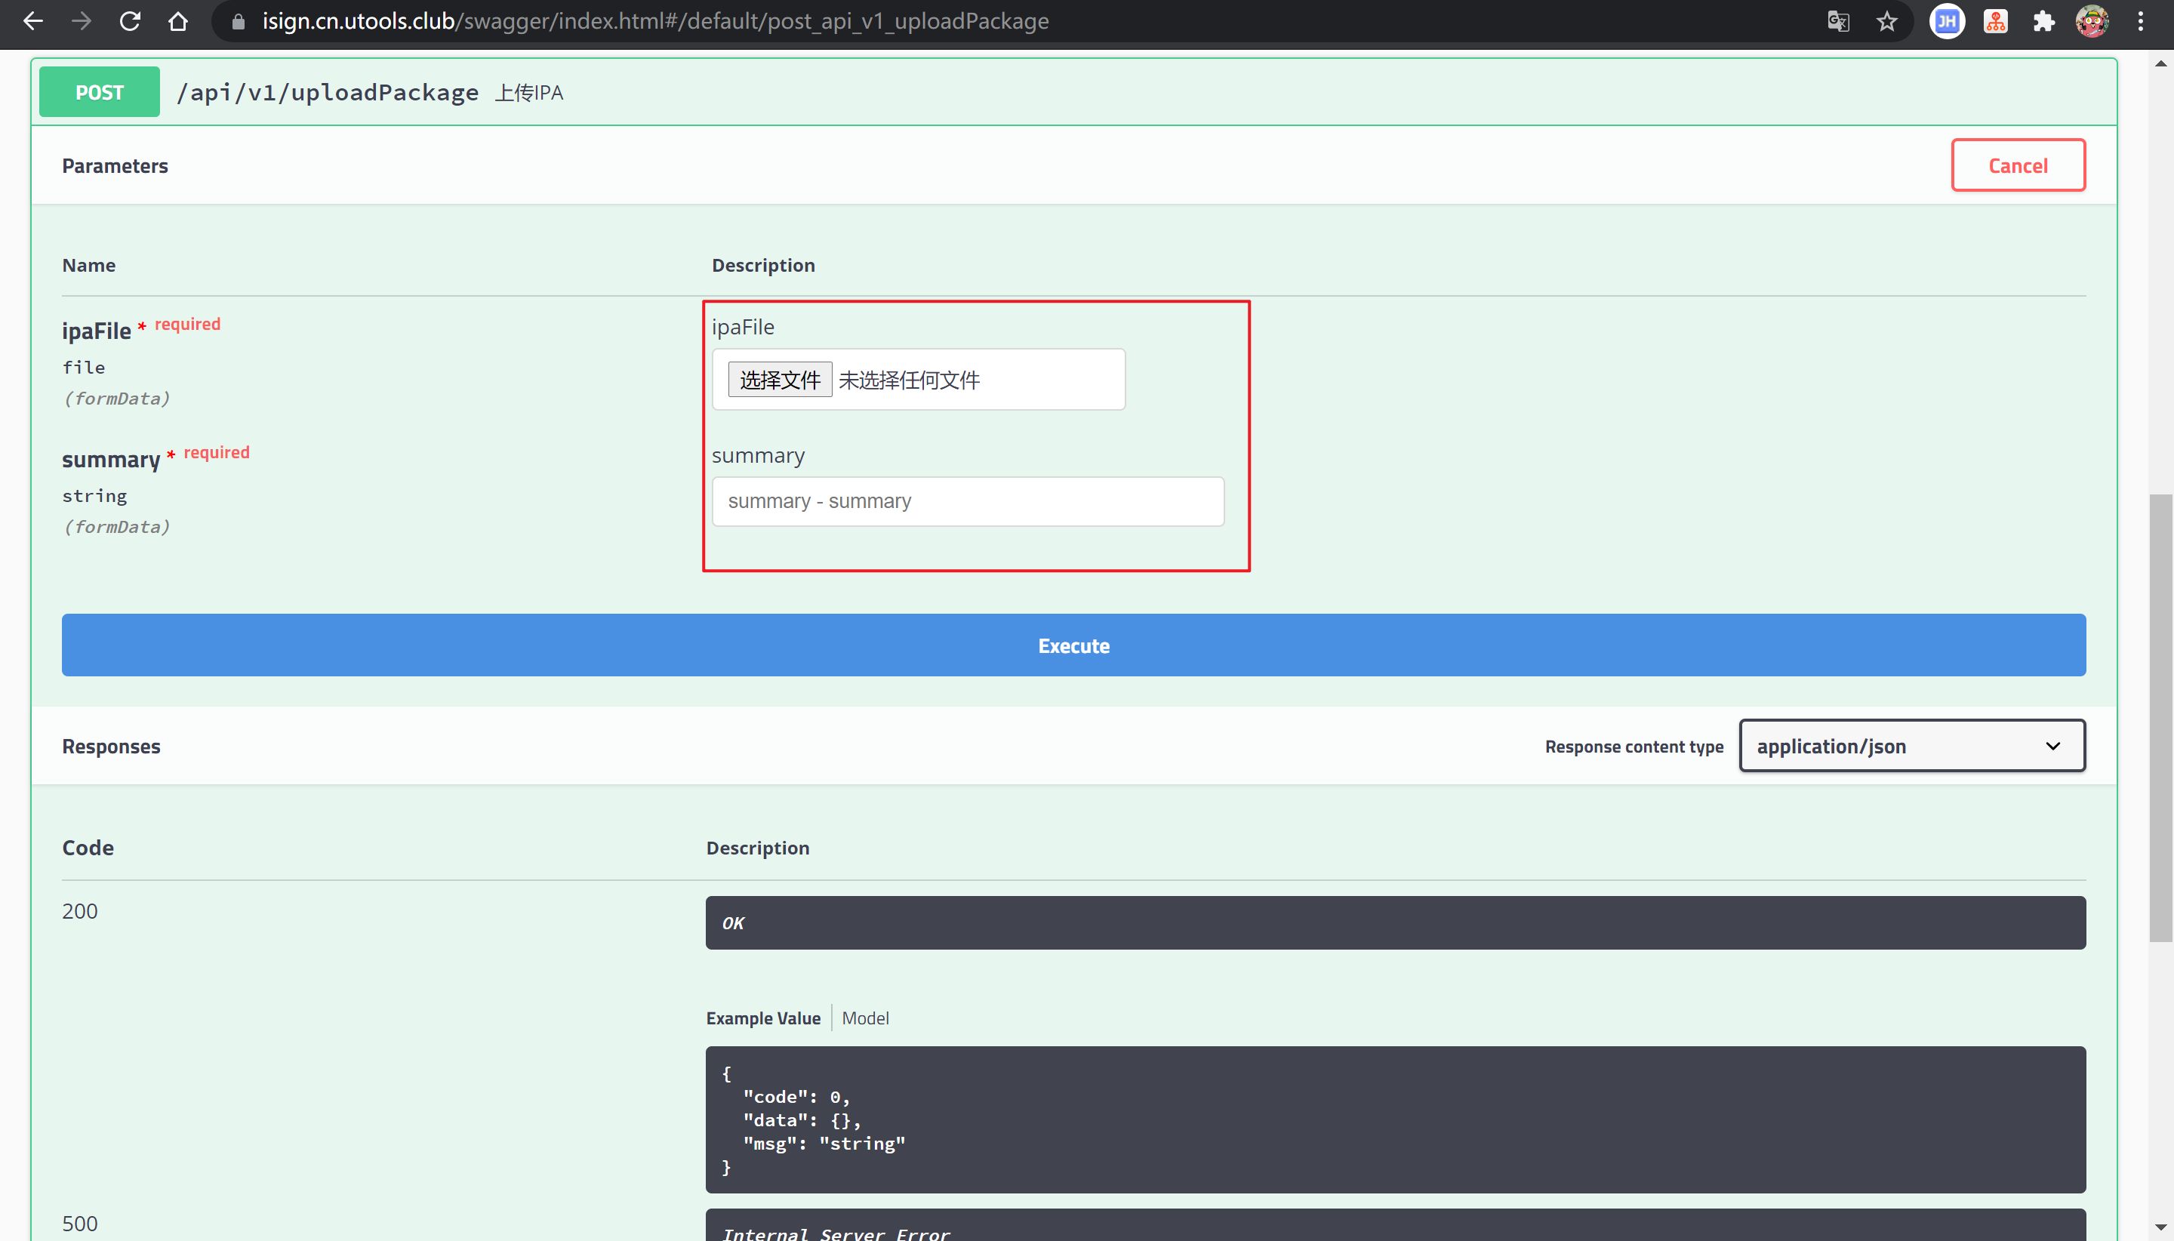
Task: Click the Responses section heading
Action: tap(111, 746)
